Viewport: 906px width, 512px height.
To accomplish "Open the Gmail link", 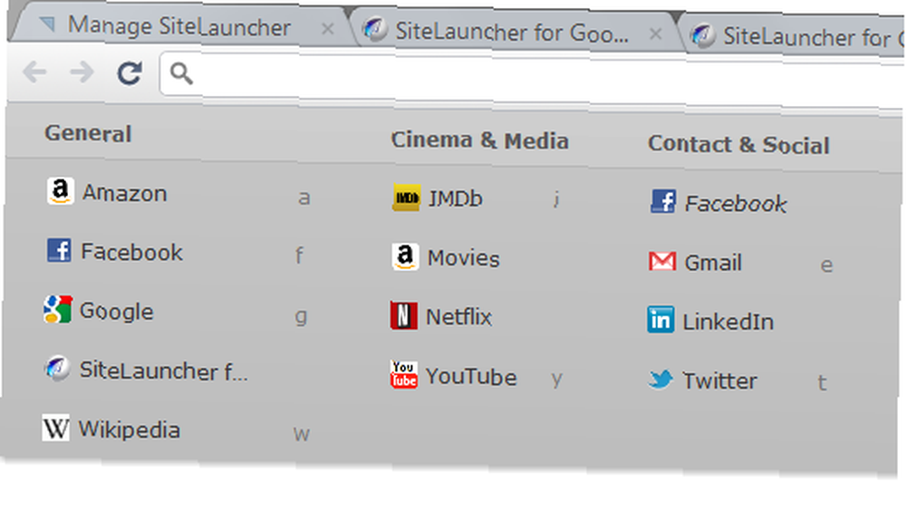I will click(x=713, y=264).
